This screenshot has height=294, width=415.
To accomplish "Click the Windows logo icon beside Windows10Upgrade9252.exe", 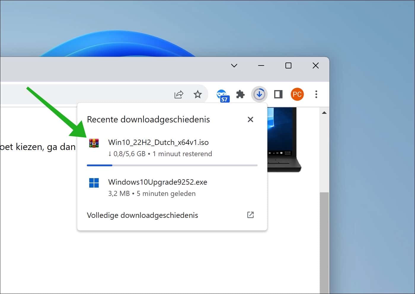I will 94,183.
